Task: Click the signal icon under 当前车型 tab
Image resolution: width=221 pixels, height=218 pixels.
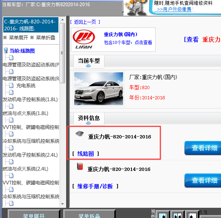Action: (88, 66)
